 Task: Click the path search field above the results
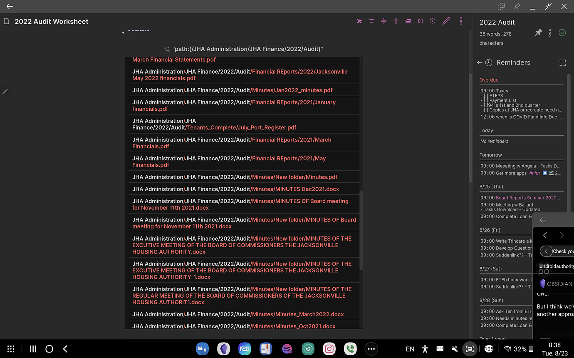point(247,49)
